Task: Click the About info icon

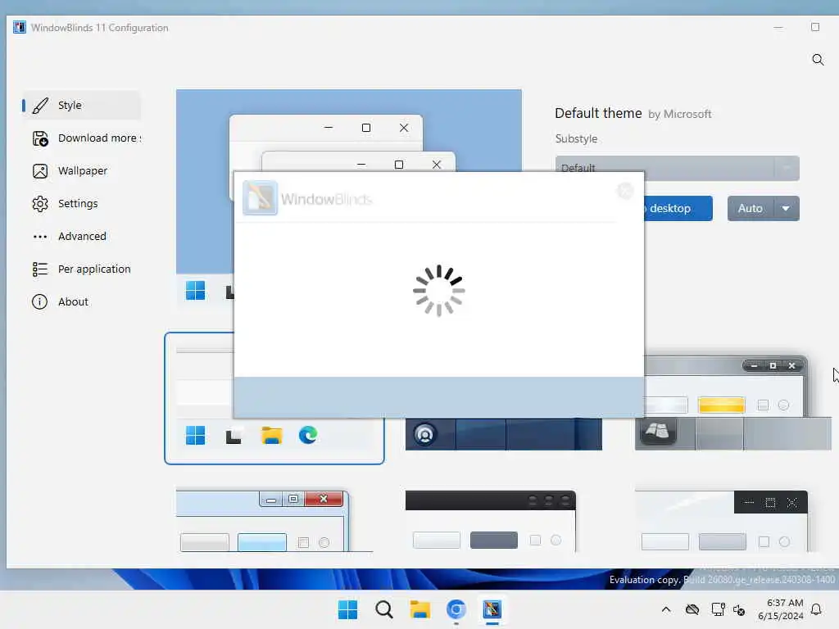Action: pos(39,301)
